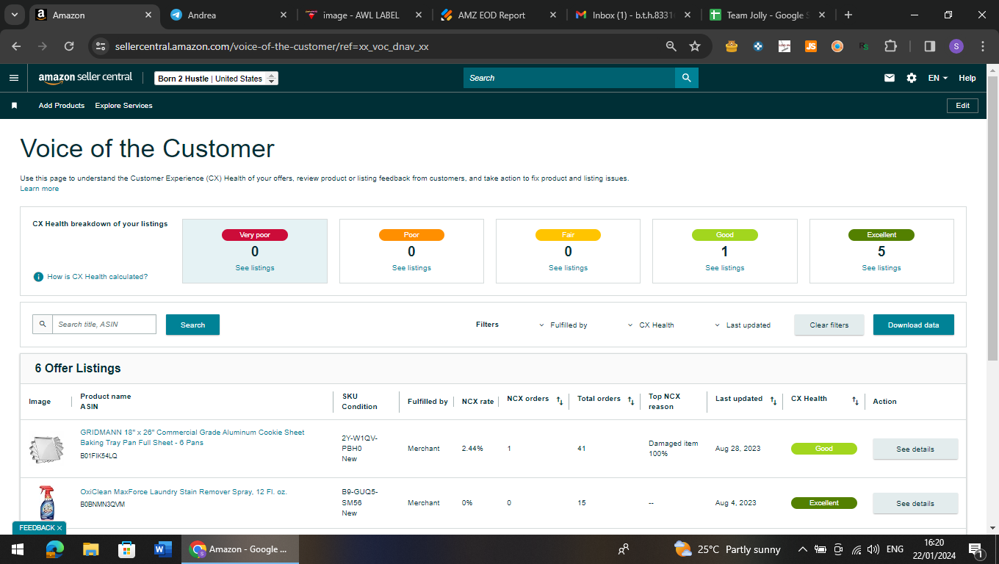Open the Chrome tab search dropdown arrow
This screenshot has width=999, height=564.
coord(14,15)
